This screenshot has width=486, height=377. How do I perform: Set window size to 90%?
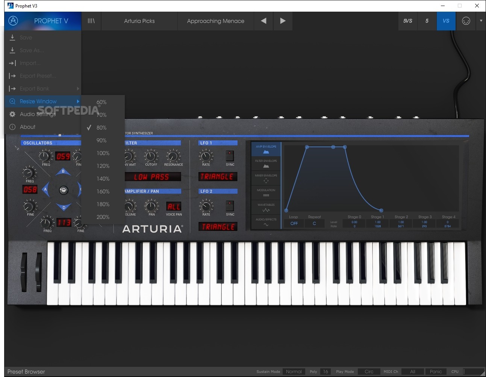tap(103, 140)
